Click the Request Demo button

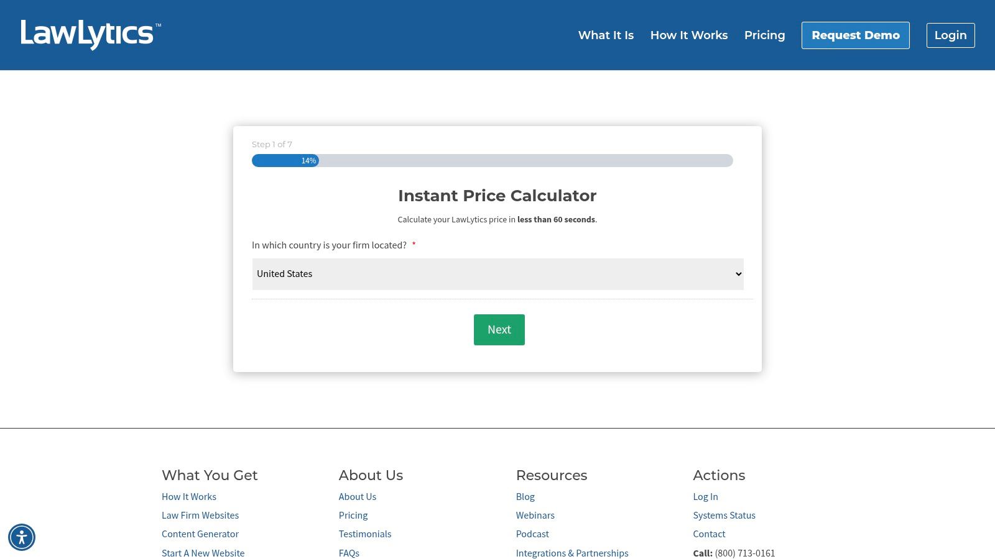click(x=855, y=35)
